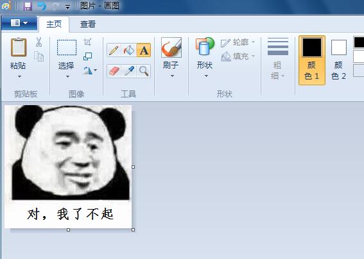The width and height of the screenshot is (364, 259).
Task: Select the Magnifier tool
Action: (144, 71)
